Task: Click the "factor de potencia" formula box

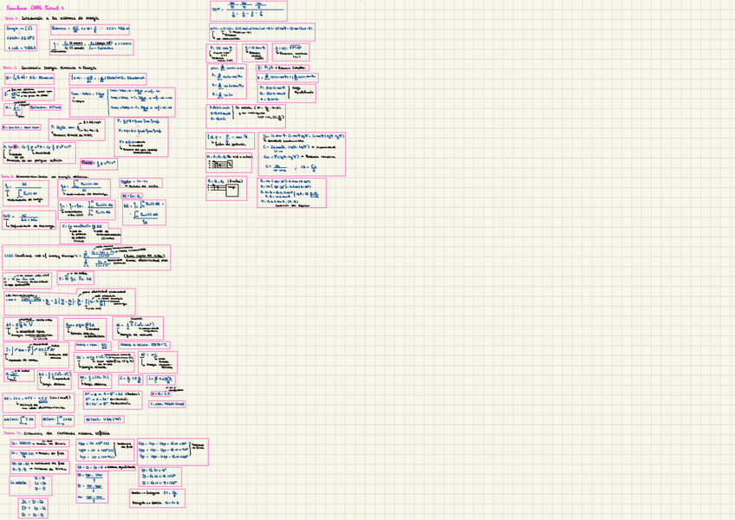Action: click(231, 140)
